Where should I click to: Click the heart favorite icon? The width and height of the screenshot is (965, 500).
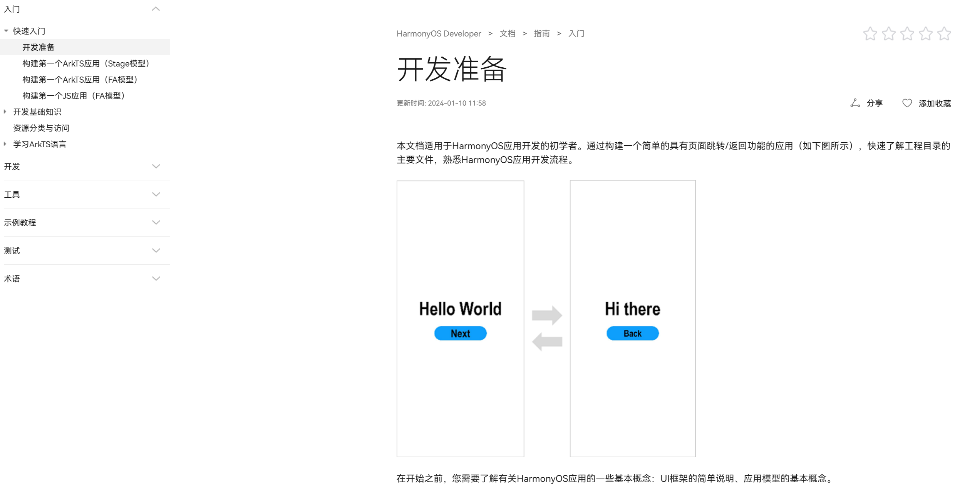907,103
